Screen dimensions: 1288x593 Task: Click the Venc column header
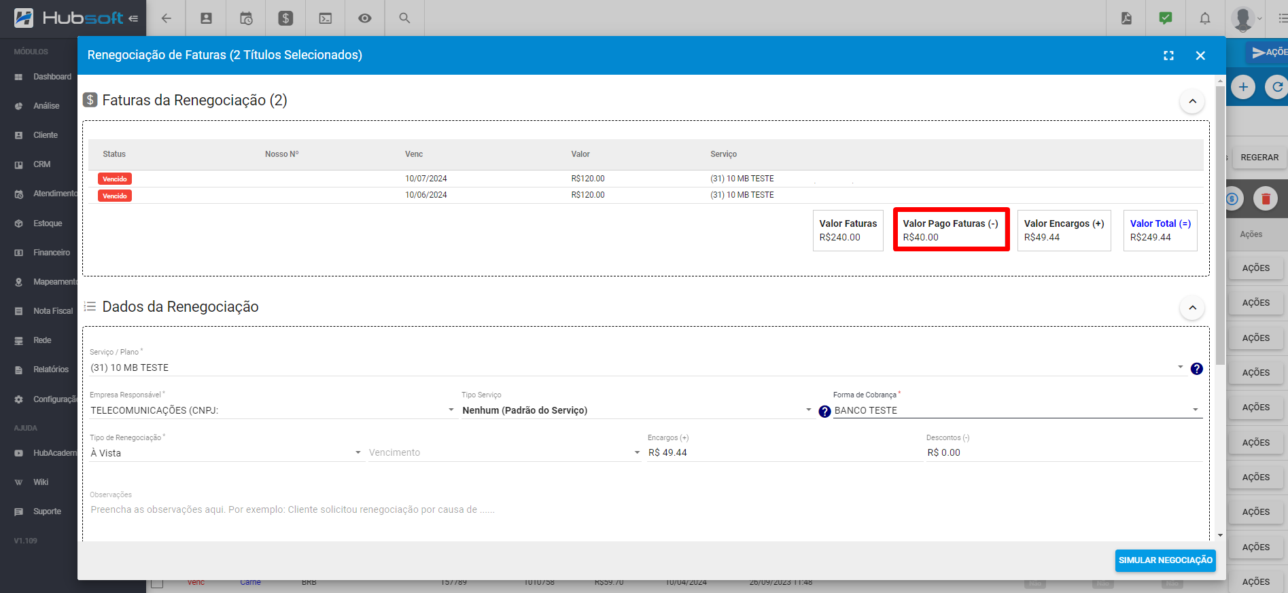coord(414,154)
